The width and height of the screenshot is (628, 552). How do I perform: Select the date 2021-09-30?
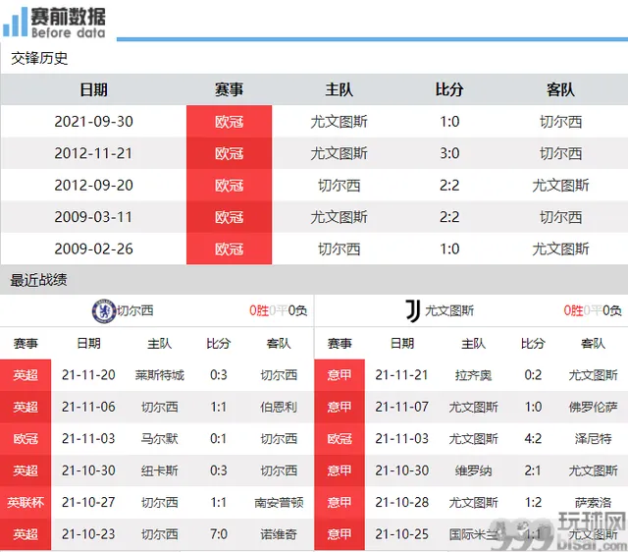[94, 122]
